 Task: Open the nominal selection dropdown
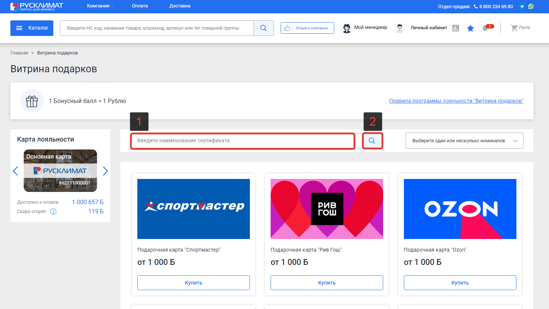[465, 141]
